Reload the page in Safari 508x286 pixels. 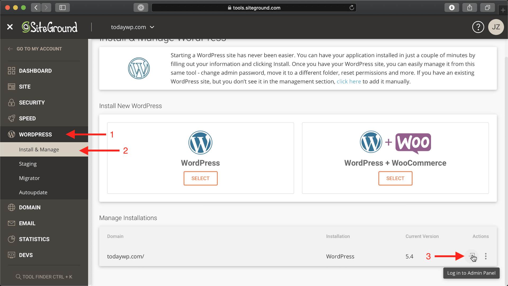pyautogui.click(x=352, y=7)
